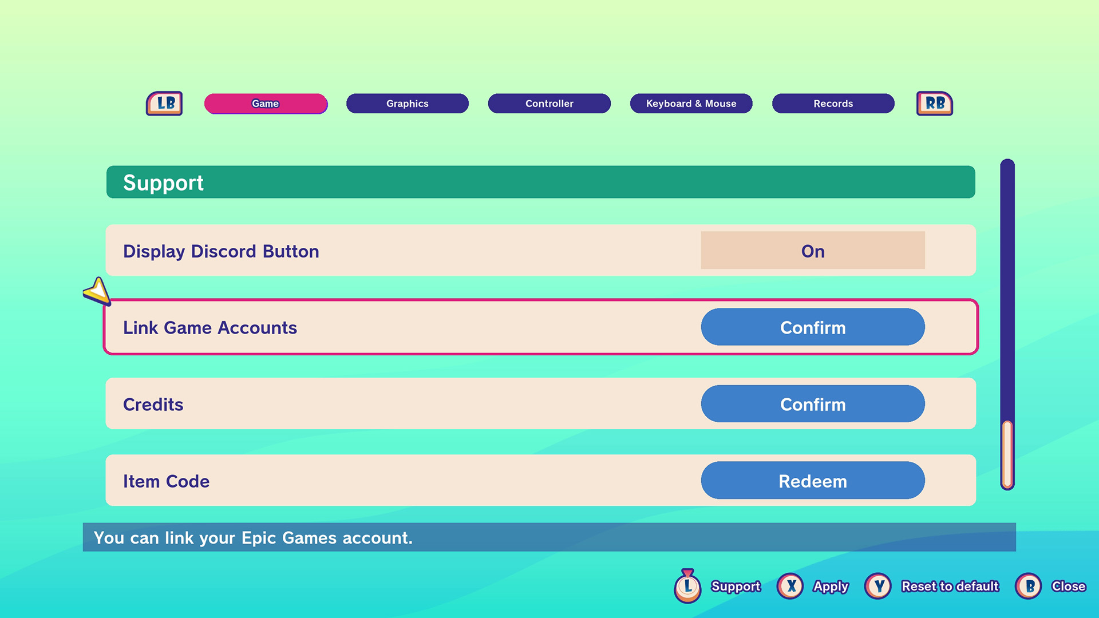Select the Keyboard & Mouse tab
The width and height of the screenshot is (1099, 618).
(x=691, y=104)
